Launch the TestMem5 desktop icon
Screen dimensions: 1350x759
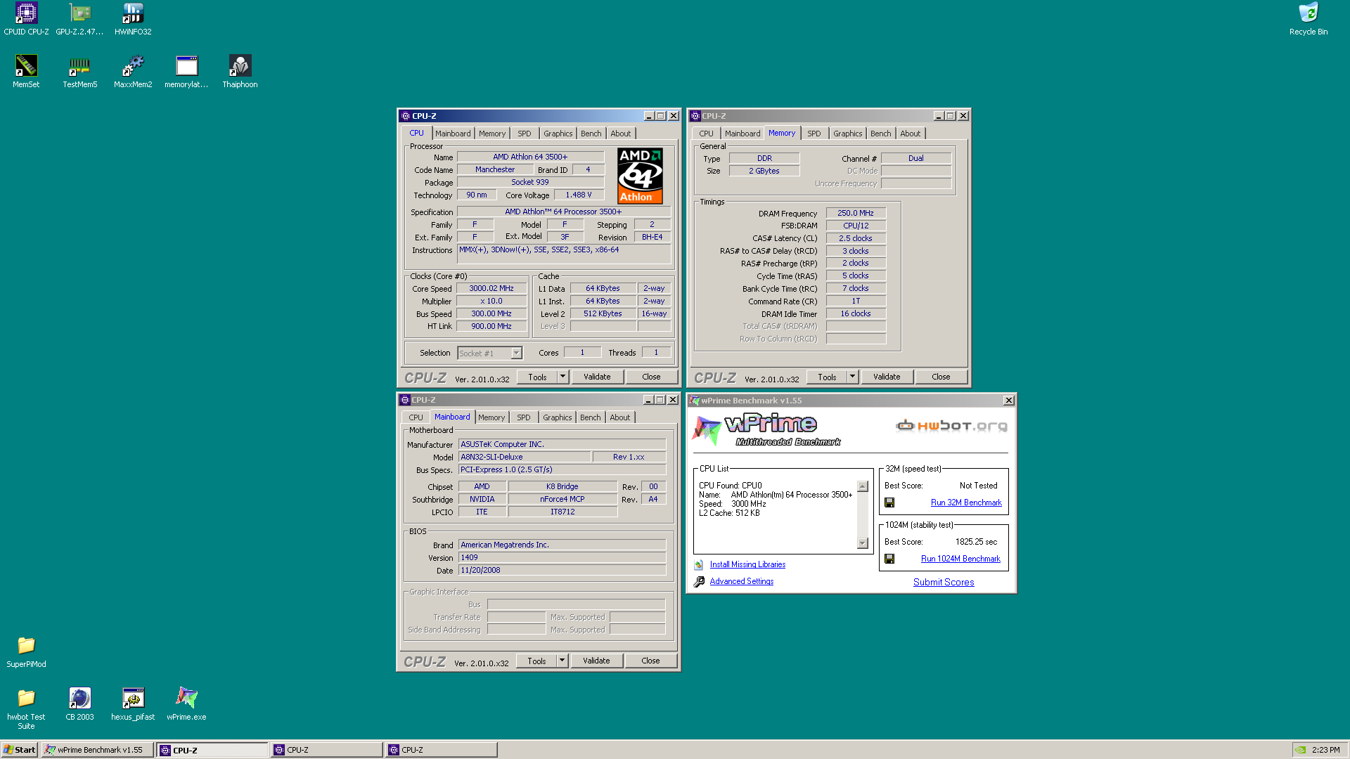point(79,72)
